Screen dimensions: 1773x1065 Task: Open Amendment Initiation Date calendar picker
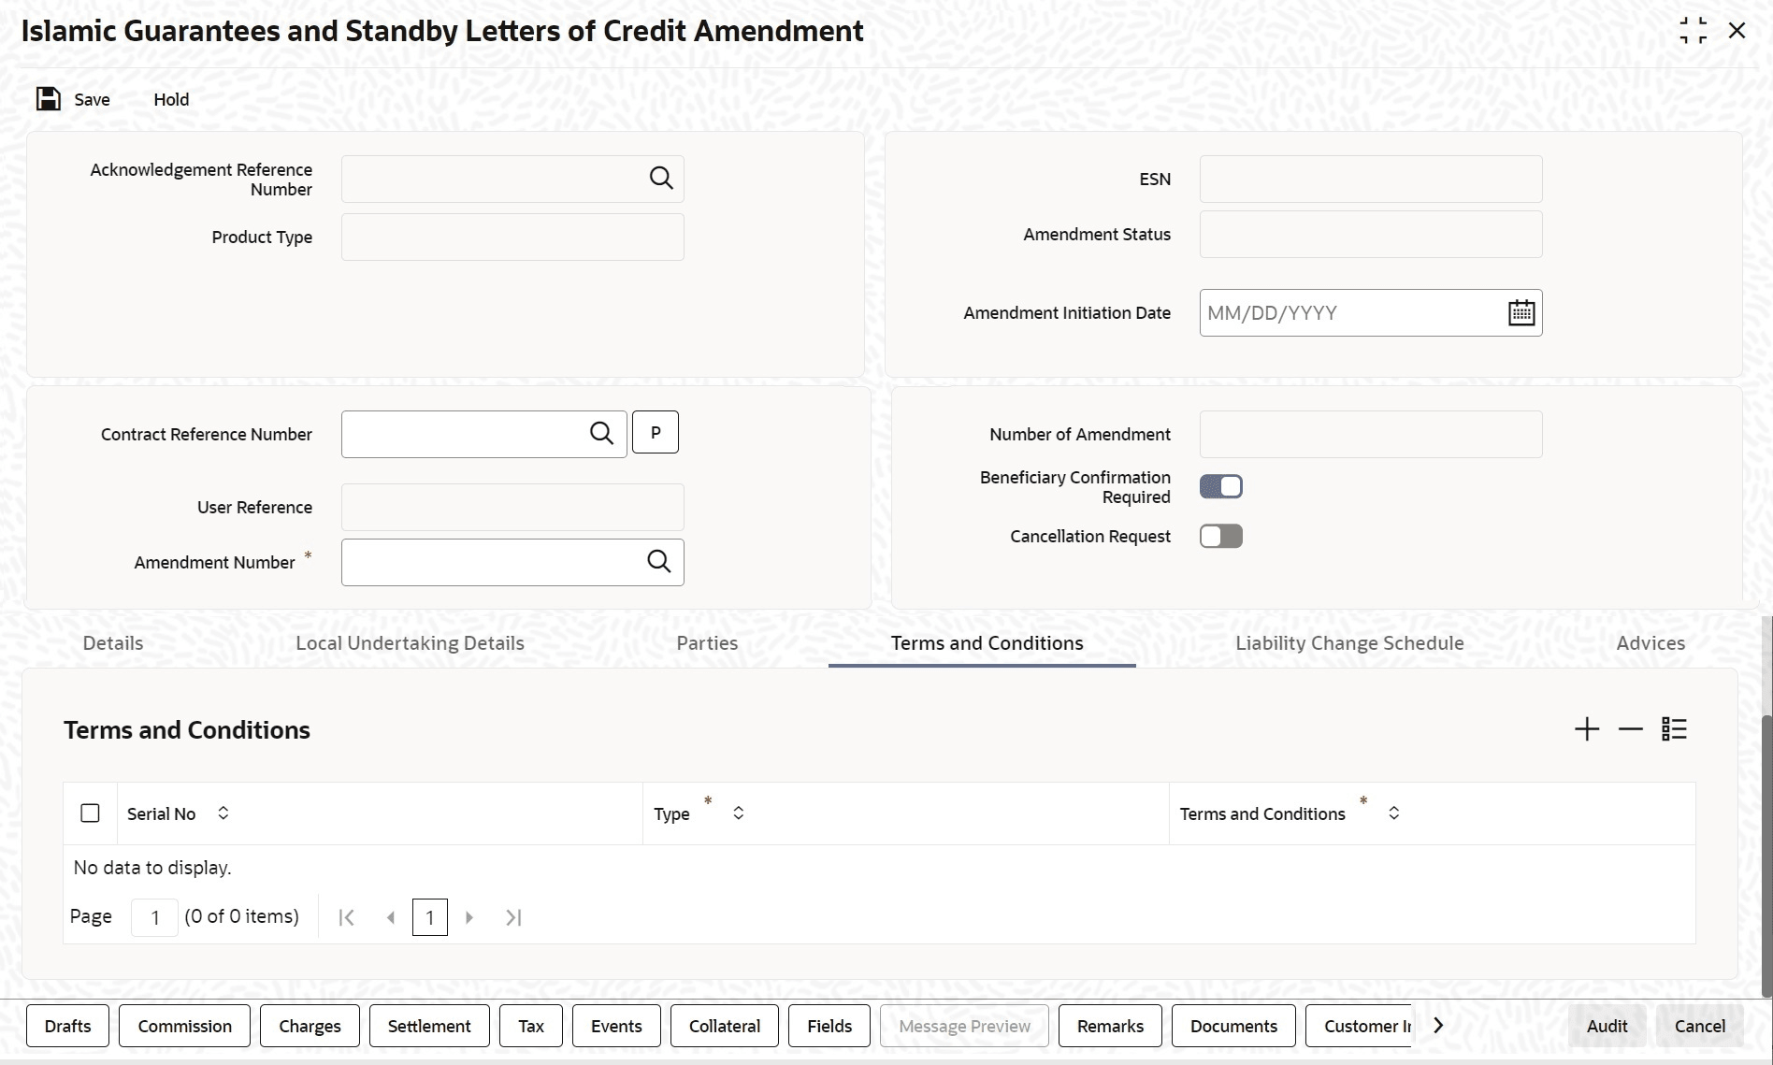pyautogui.click(x=1521, y=312)
